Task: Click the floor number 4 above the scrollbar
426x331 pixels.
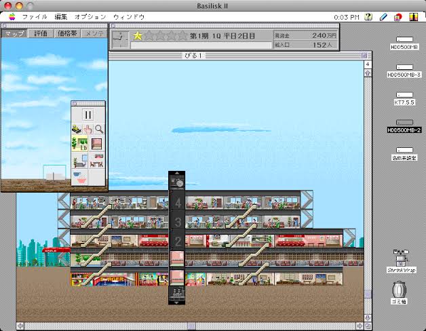Action: [367, 64]
